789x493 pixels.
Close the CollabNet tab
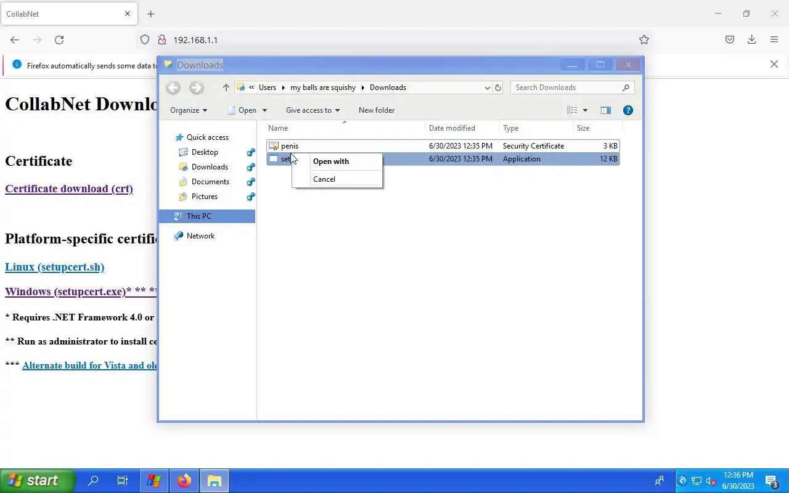click(128, 14)
